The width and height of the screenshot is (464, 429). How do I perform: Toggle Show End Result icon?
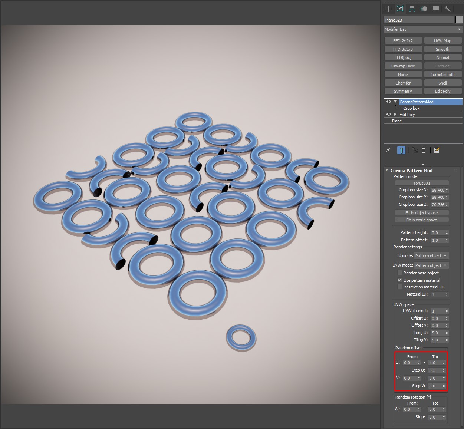(401, 150)
